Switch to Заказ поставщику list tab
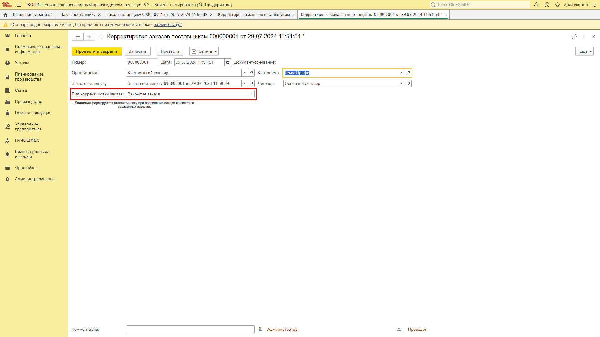 (78, 15)
